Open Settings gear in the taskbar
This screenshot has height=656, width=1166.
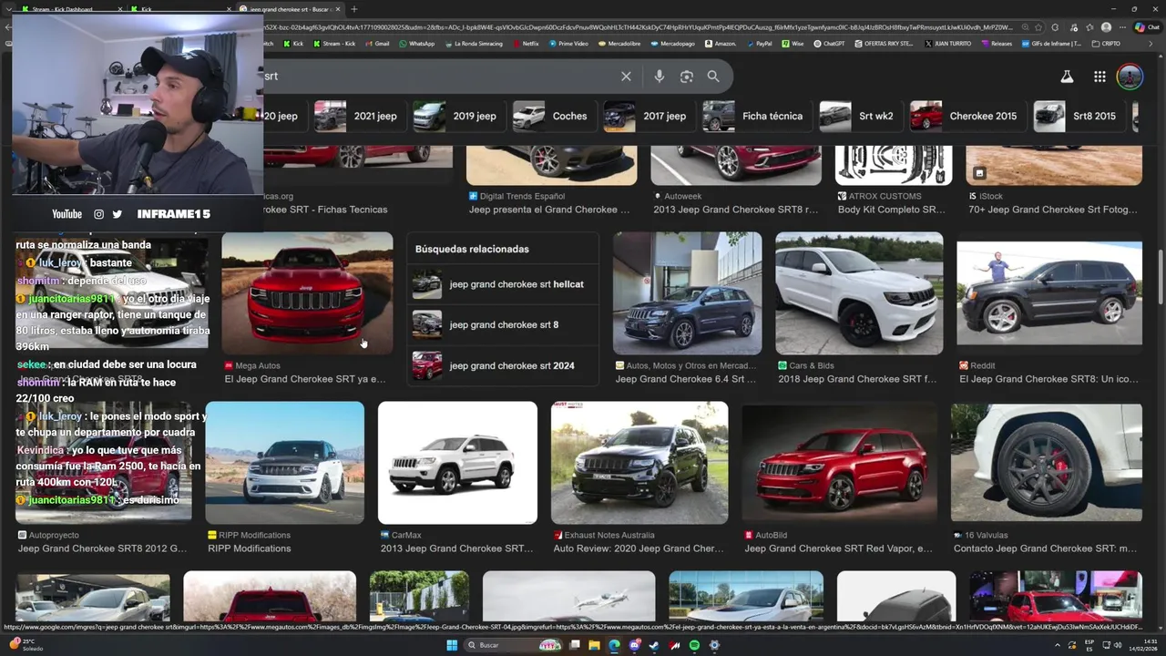(714, 645)
